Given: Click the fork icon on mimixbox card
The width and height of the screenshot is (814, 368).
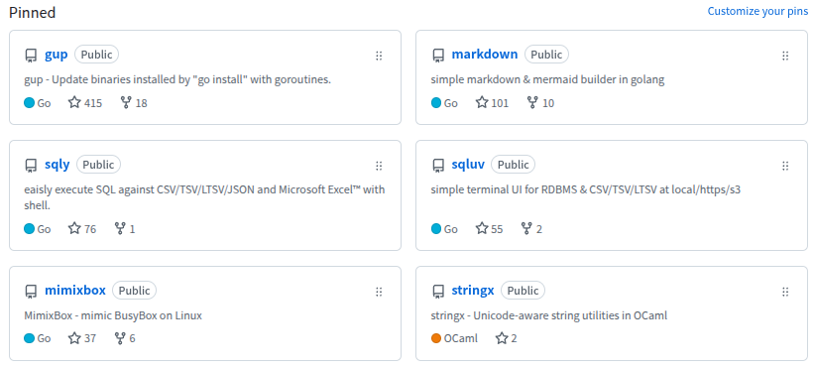Looking at the screenshot, I should tap(120, 338).
